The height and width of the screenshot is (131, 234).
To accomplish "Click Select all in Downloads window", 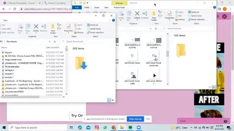I will pyautogui.click(x=93, y=25).
